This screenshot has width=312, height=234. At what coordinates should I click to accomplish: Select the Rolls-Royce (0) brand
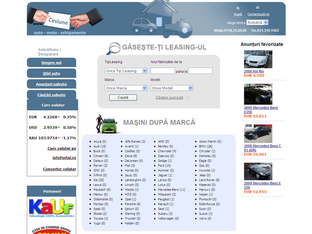209,204
